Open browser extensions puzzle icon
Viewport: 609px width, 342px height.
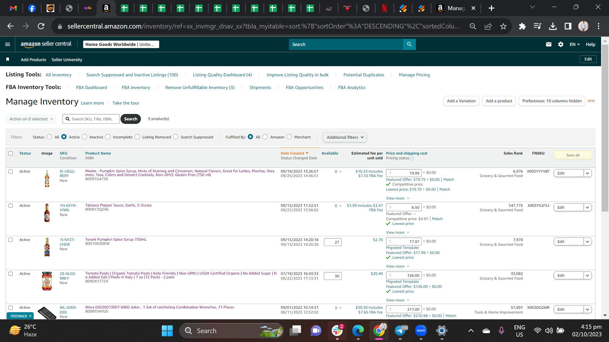(x=522, y=26)
